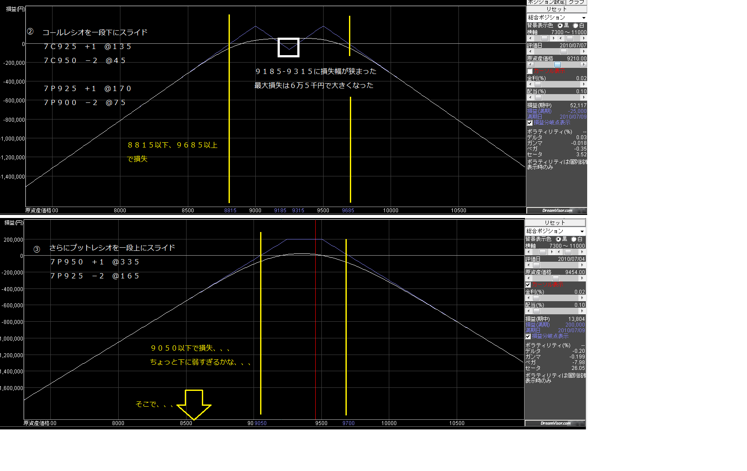Click right arrow of 評価日 slider dated 2010/07/07
747x471 pixels.
coord(583,52)
